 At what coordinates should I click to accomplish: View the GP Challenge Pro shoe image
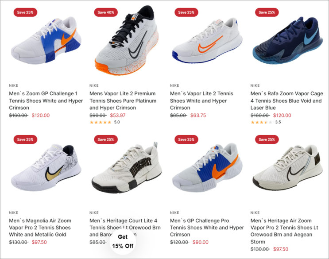click(207, 168)
